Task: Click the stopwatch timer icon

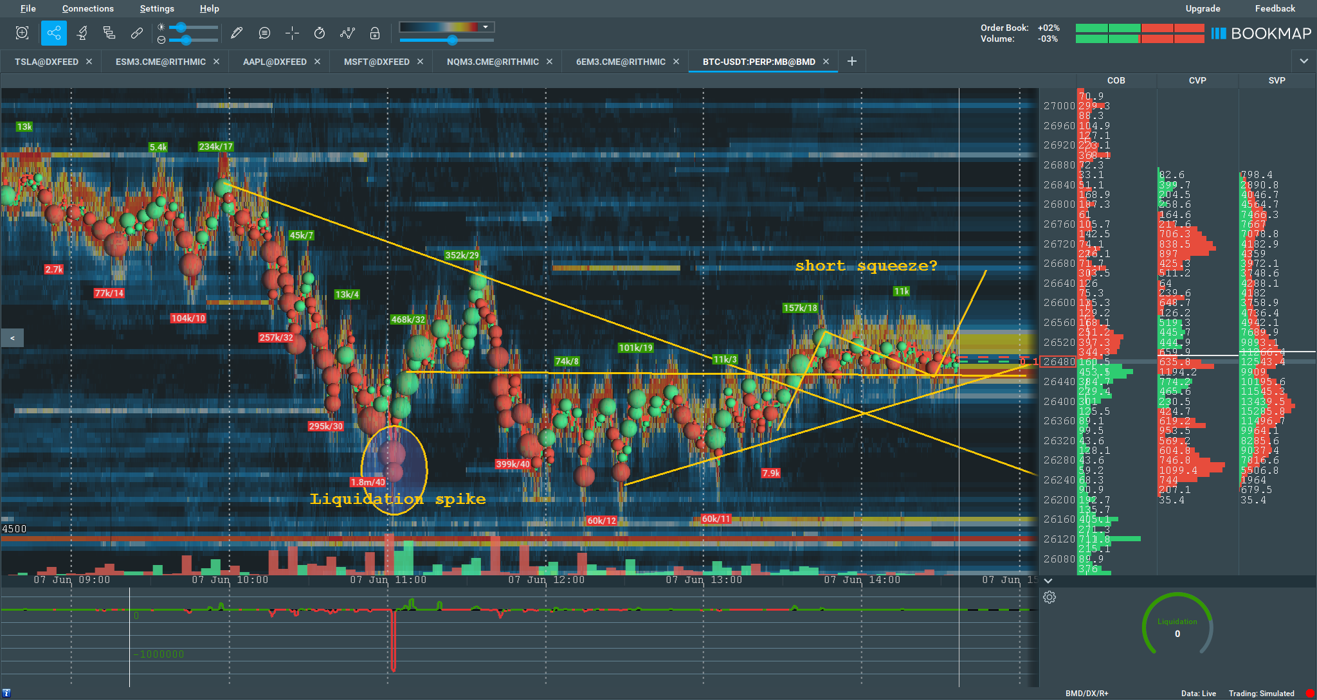Action: click(x=320, y=33)
